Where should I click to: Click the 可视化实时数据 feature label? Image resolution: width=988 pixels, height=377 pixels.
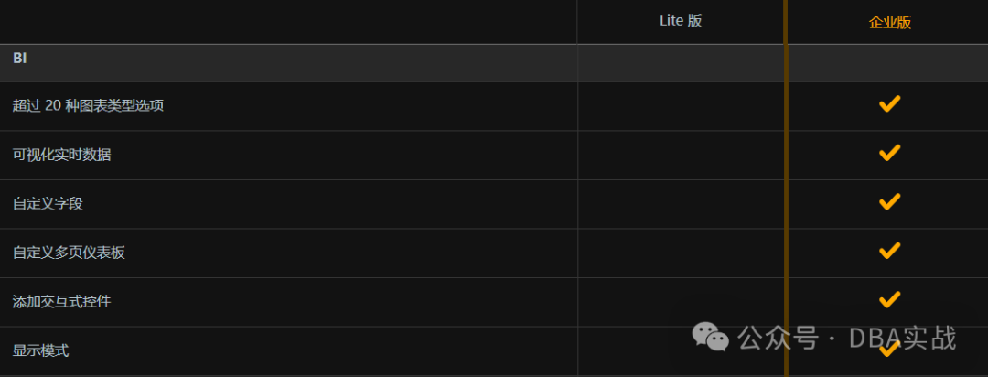coord(62,155)
